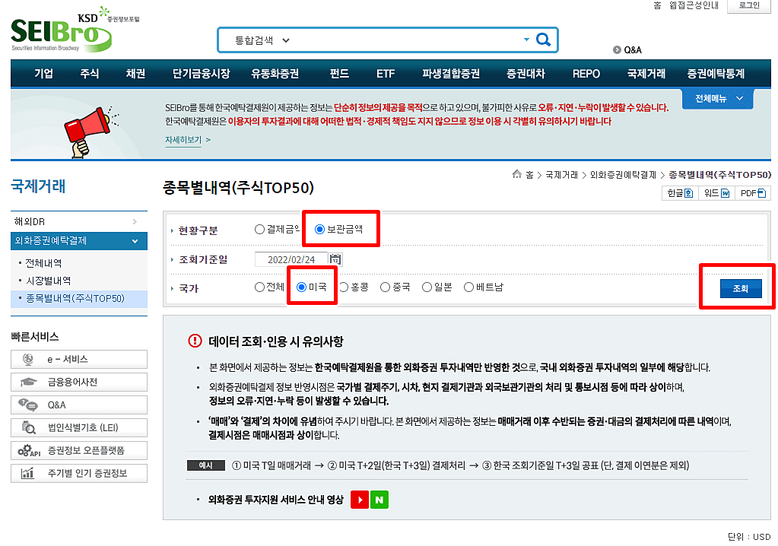Go to 시장별내역 in sidebar
The width and height of the screenshot is (778, 546).
tap(48, 281)
